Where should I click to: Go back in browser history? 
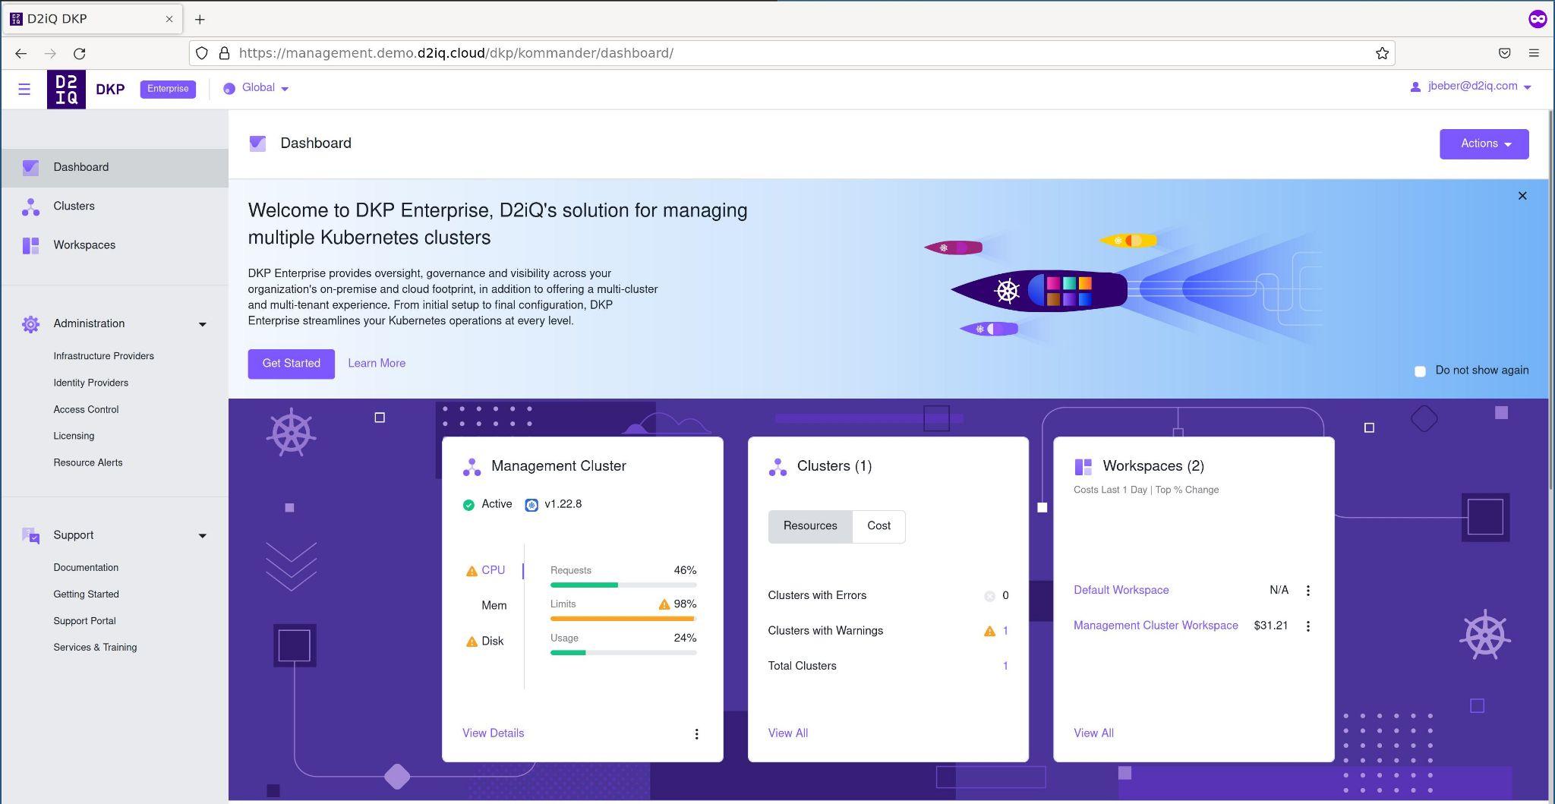coord(21,53)
